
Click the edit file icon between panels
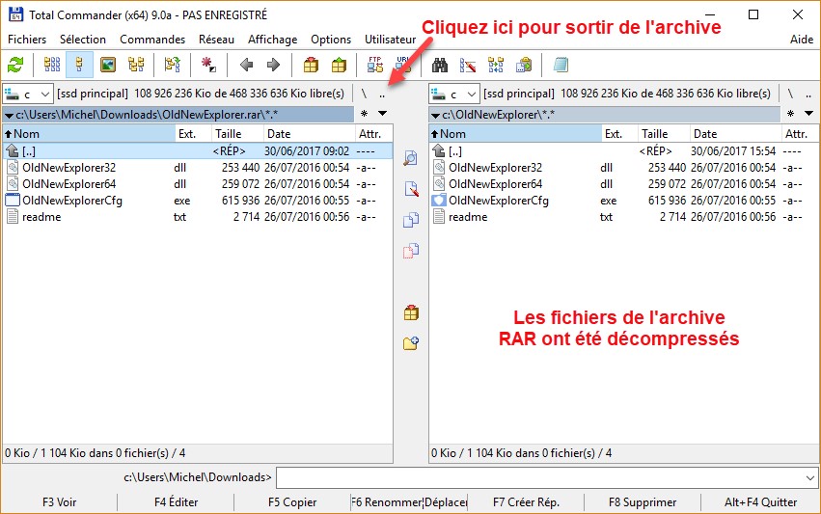click(x=411, y=189)
